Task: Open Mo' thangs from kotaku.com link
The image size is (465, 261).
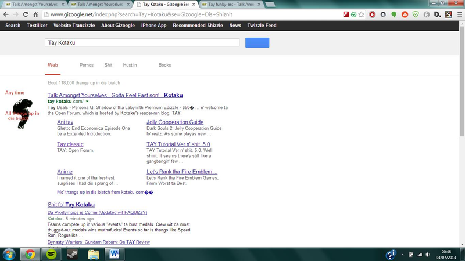Action: click(105, 193)
